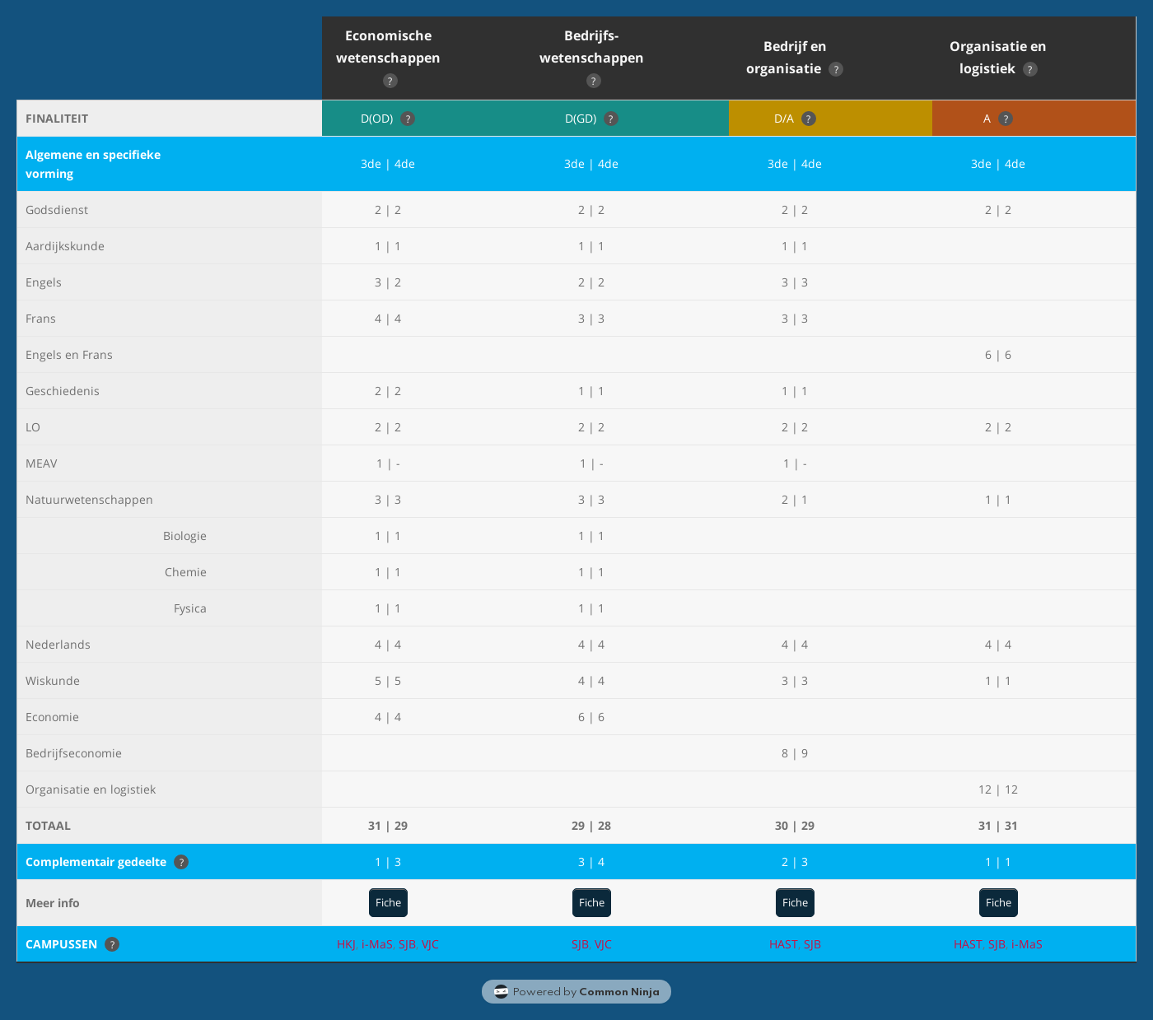This screenshot has height=1020, width=1153.
Task: Open i-MaS campus under Organisatie en logistiek
Action: pos(1027,944)
